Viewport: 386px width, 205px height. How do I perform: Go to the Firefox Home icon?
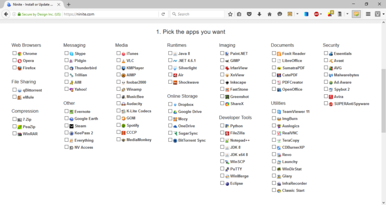(269, 14)
